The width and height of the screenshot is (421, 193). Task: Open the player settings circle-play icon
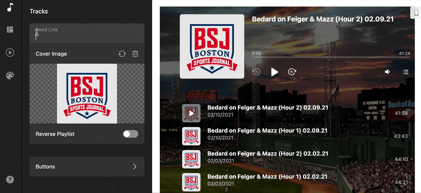point(10,53)
